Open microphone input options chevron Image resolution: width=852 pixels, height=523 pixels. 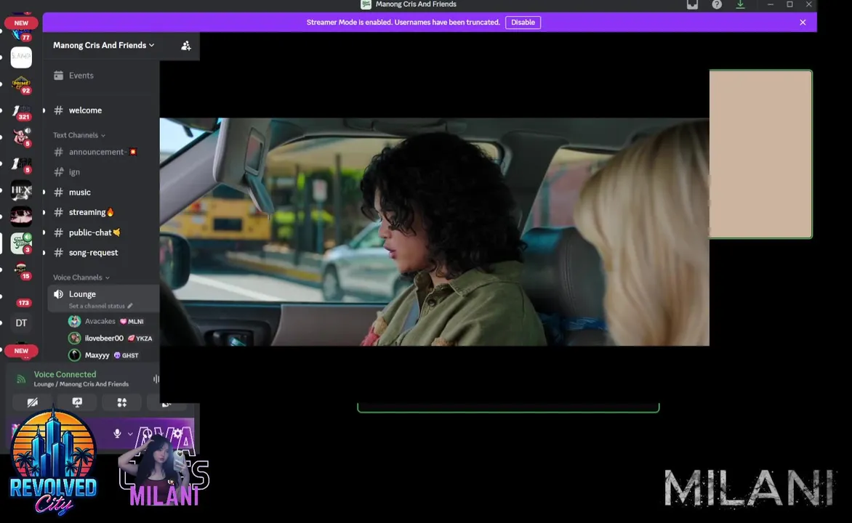coord(130,434)
